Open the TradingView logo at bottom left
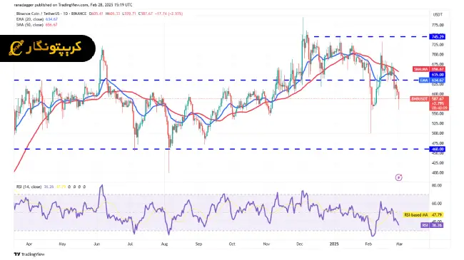This screenshot has height=260, width=464. coord(29,254)
